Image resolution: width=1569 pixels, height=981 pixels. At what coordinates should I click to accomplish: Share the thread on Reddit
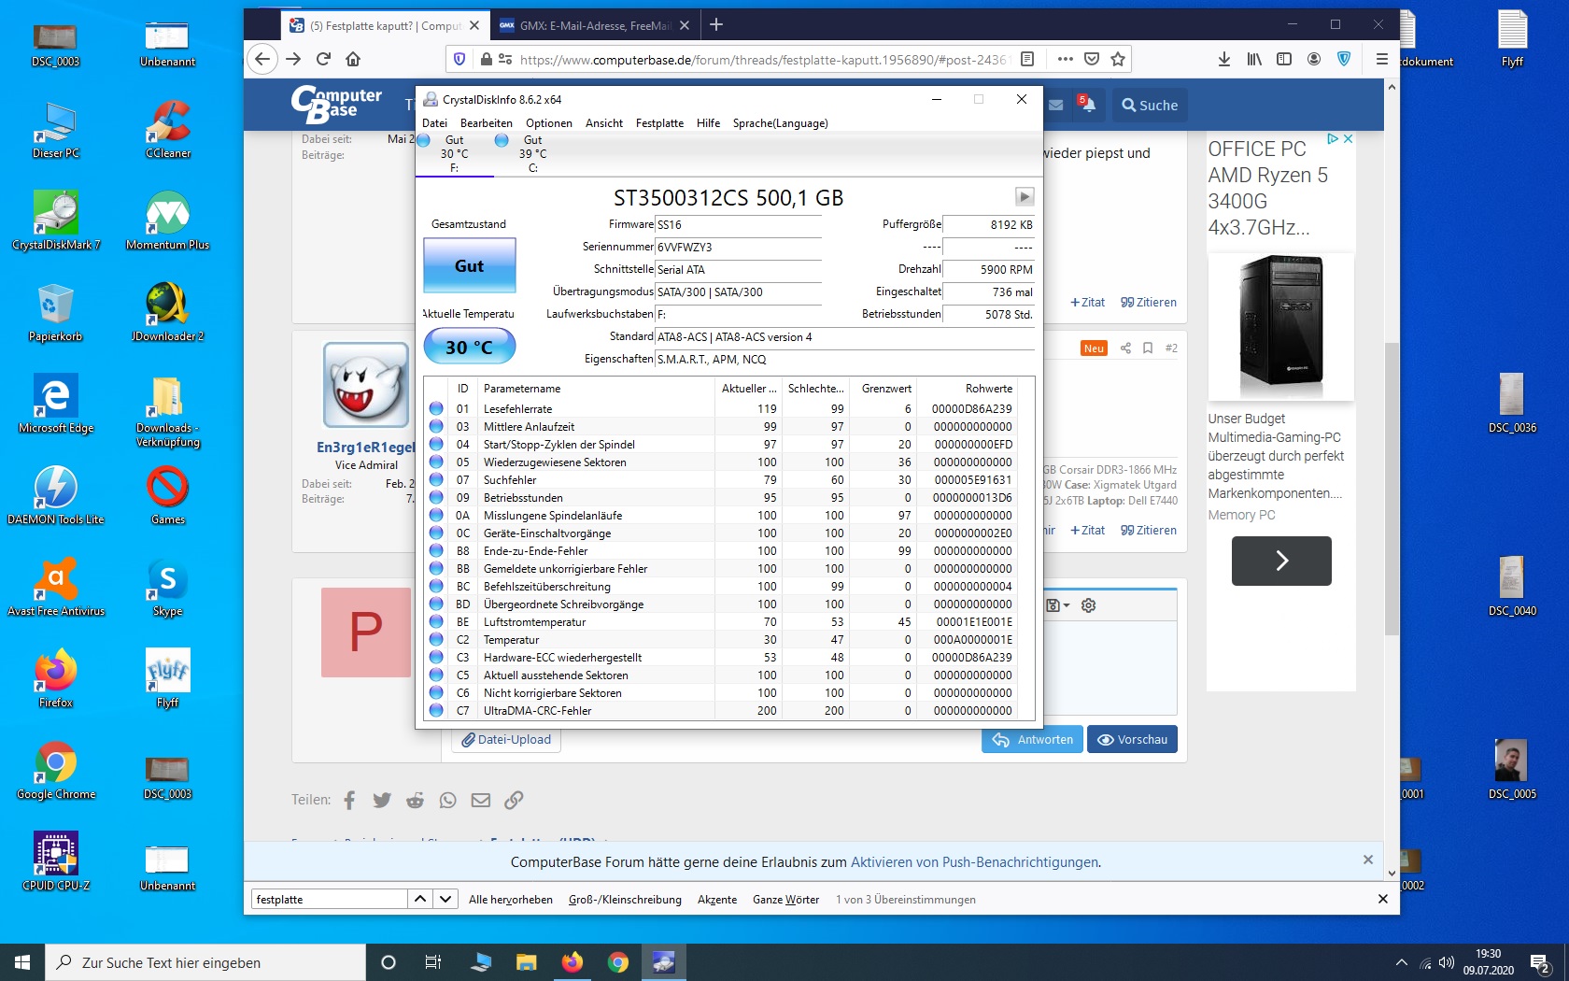[416, 800]
